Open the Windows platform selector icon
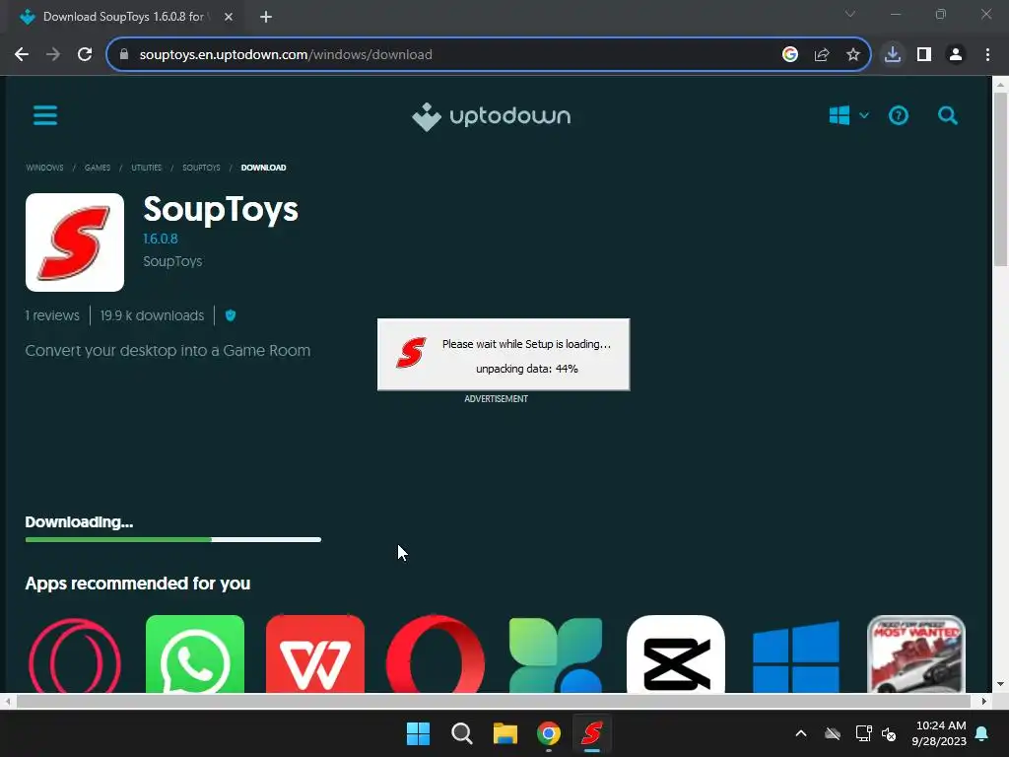This screenshot has height=757, width=1009. click(840, 116)
